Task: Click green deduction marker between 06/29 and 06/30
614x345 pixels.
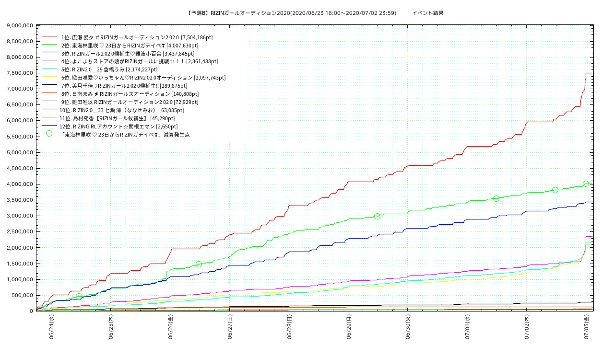Action: 377,216
